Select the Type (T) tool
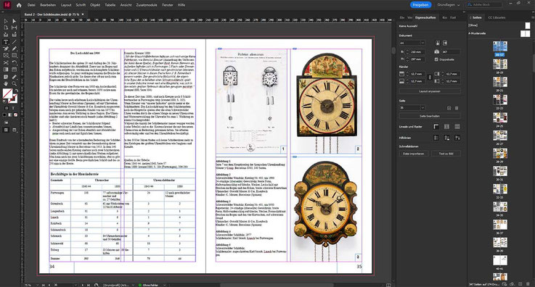The height and width of the screenshot is (287, 535). click(x=6, y=42)
